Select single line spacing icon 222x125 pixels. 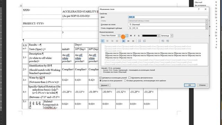click(x=123, y=41)
